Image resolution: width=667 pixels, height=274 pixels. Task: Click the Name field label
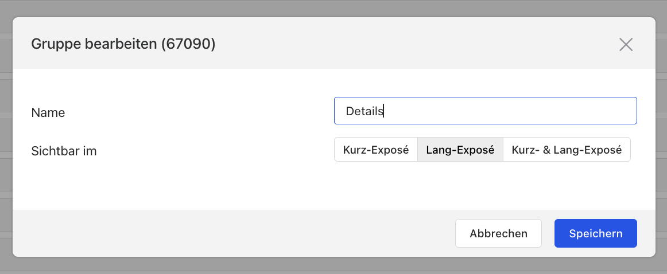(48, 112)
